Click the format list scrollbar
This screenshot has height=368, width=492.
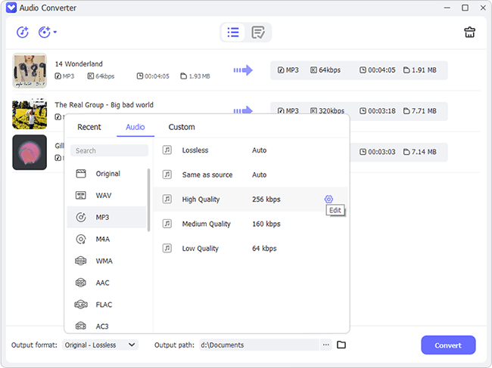click(148, 200)
